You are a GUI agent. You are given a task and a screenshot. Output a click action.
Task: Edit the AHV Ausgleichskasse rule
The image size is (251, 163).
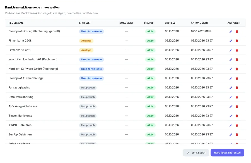click(x=231, y=107)
